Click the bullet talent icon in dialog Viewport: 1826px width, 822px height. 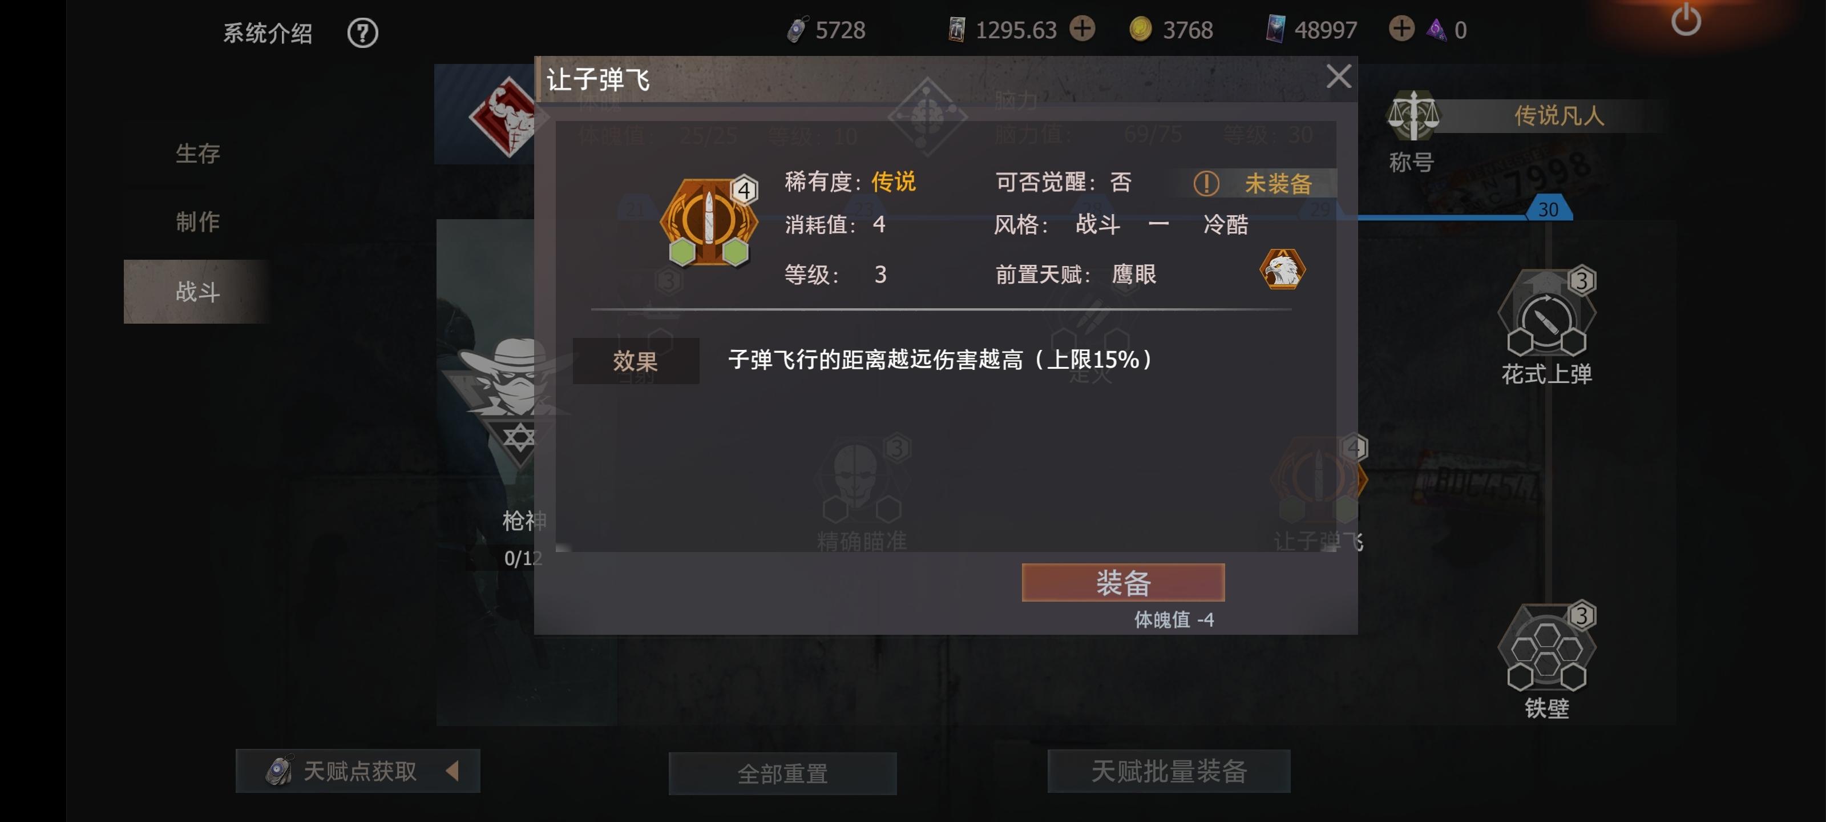click(708, 222)
